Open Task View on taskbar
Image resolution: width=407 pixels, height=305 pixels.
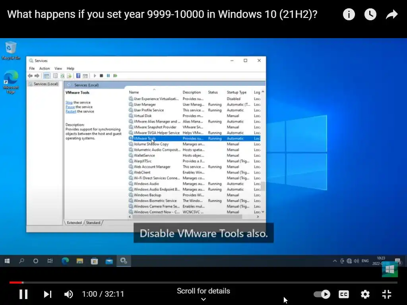coord(50,261)
